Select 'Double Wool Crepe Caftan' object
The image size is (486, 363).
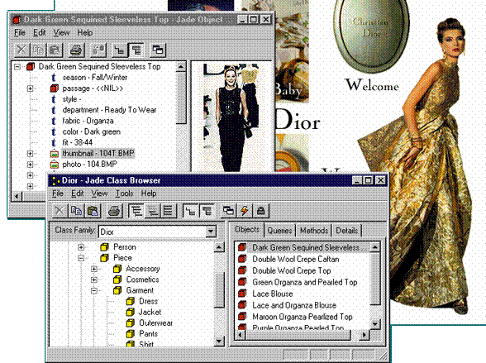(296, 259)
